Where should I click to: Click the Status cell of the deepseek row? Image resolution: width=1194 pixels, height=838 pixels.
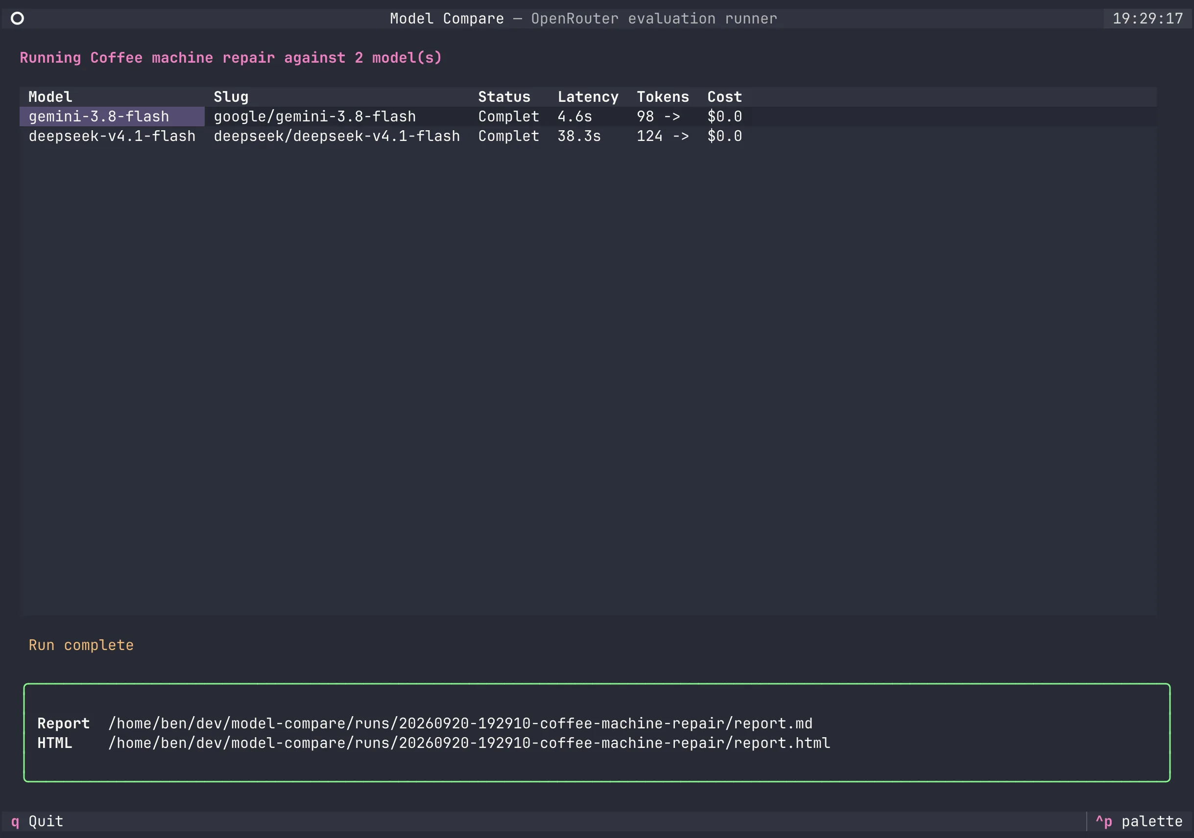509,136
